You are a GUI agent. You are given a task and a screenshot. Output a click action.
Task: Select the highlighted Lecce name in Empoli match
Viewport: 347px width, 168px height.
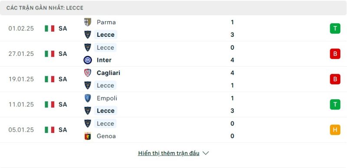click(105, 111)
